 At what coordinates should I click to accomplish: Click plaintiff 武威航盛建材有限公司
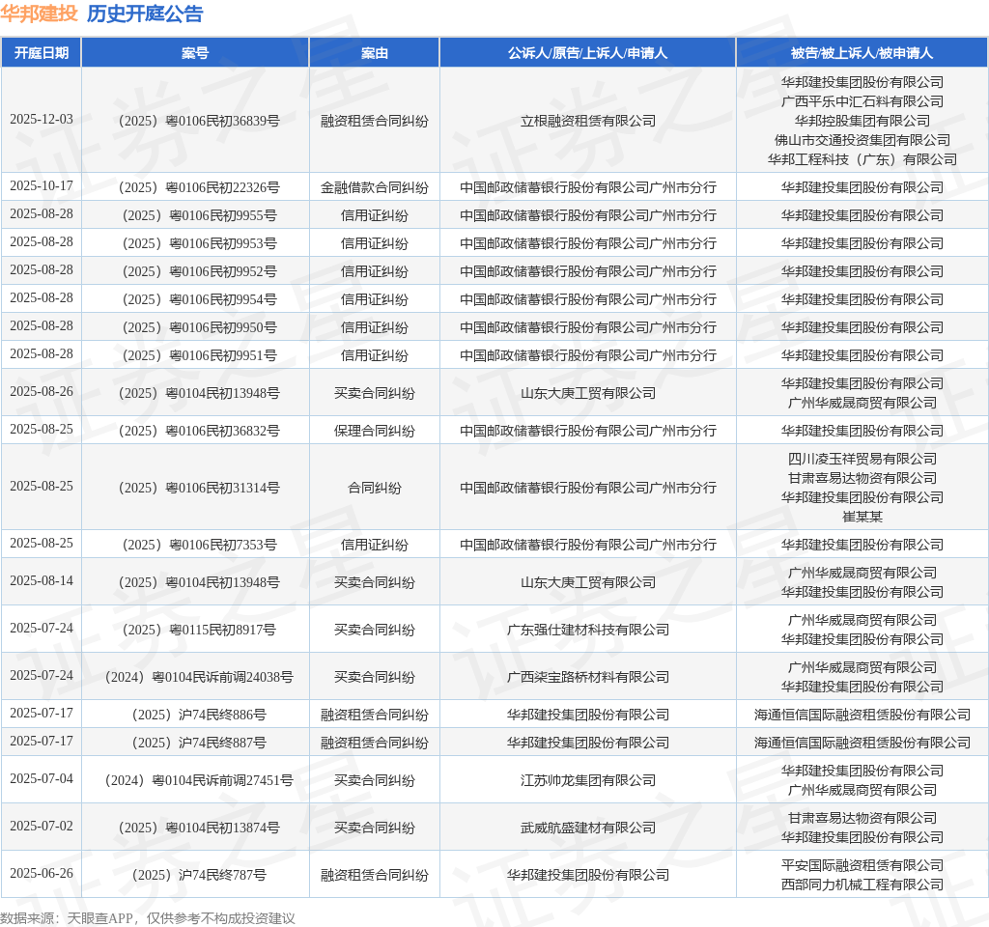click(x=588, y=828)
